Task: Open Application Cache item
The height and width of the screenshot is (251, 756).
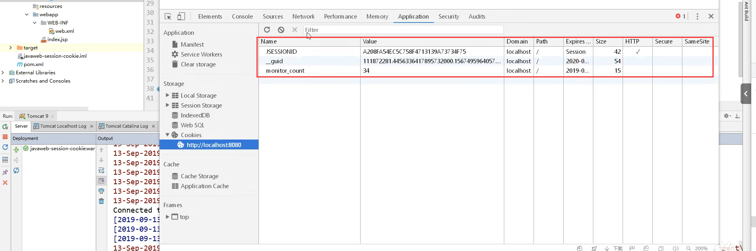Action: [205, 186]
